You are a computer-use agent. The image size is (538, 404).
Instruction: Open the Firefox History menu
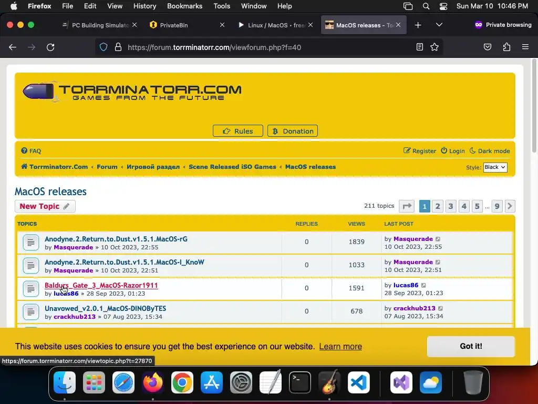[x=144, y=6]
